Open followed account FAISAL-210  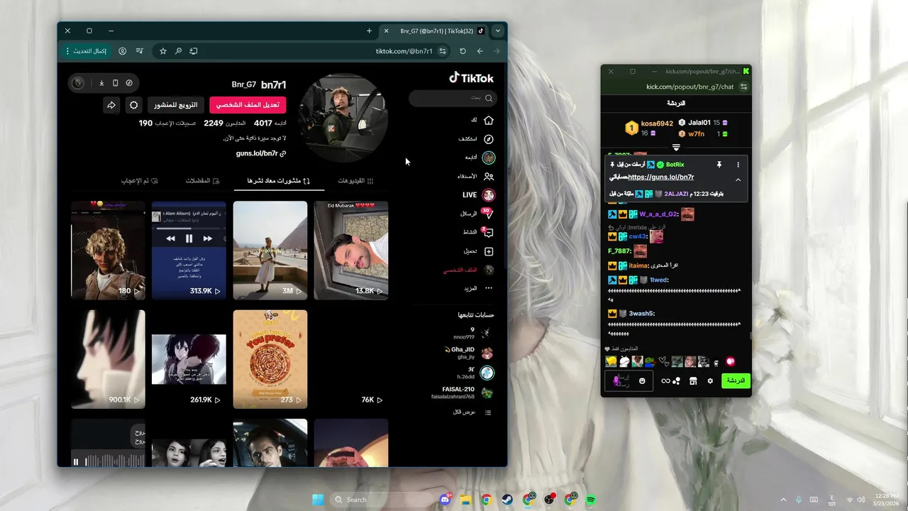(x=462, y=393)
